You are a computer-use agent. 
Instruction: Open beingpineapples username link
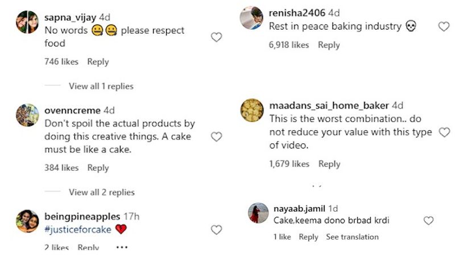tap(82, 217)
